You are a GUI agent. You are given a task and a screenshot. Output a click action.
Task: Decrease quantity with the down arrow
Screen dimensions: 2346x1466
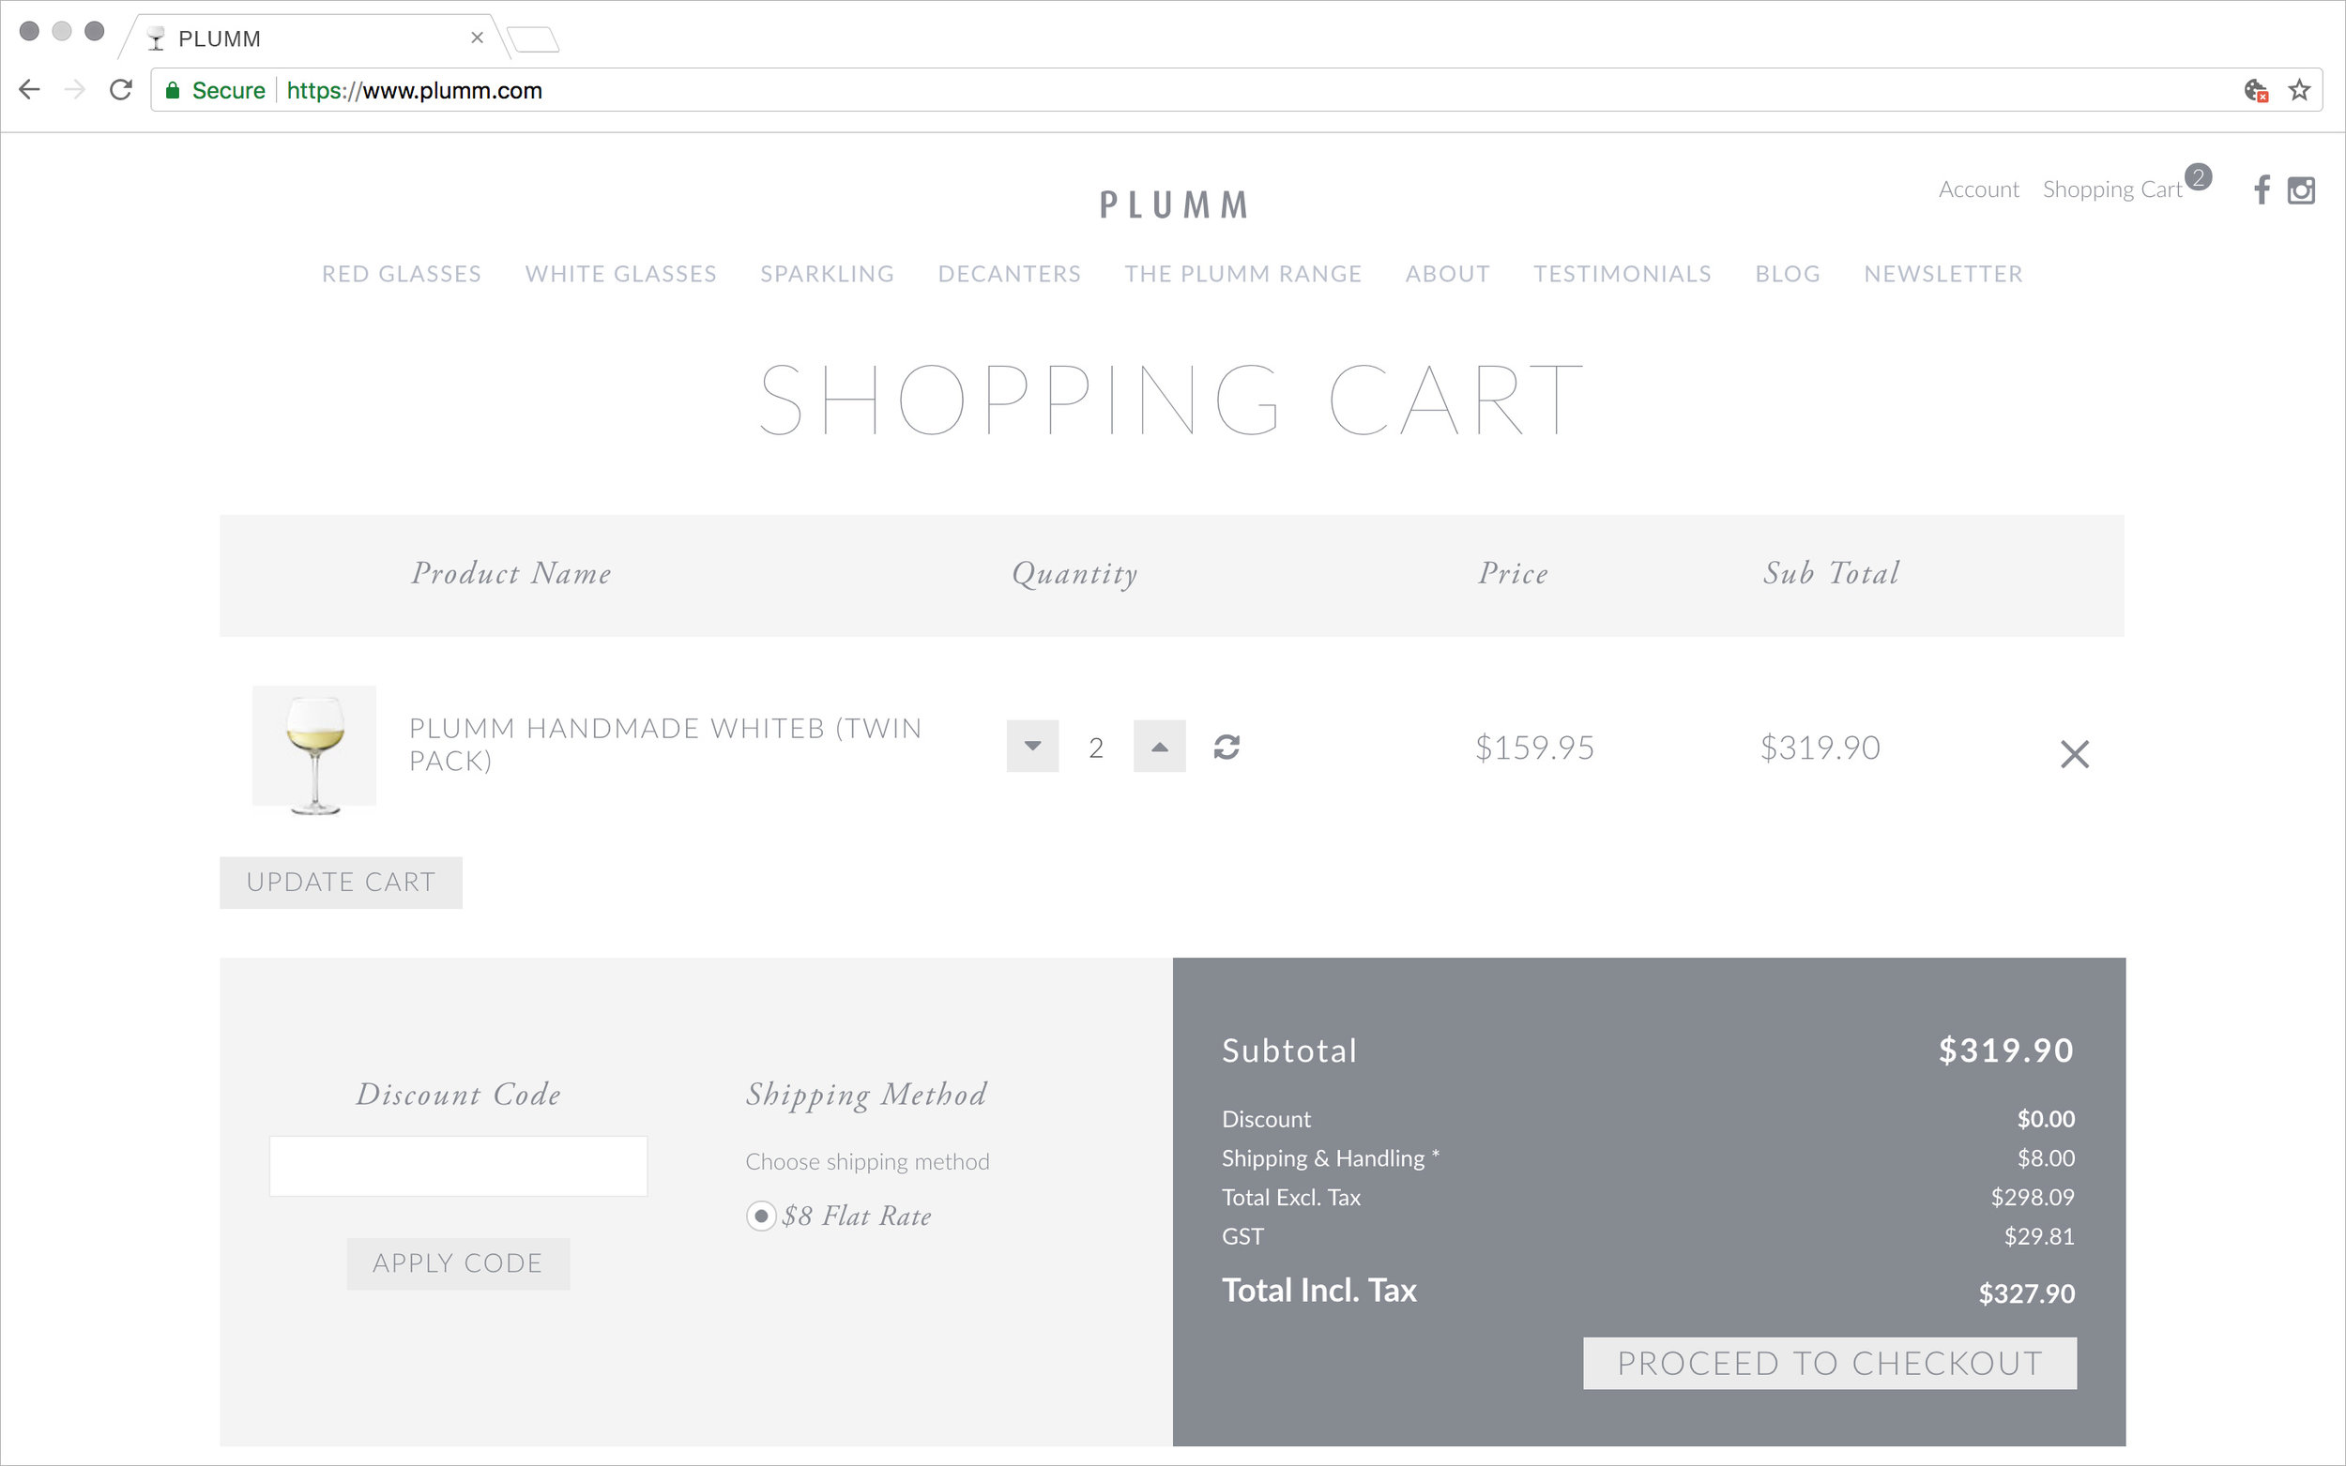coord(1032,746)
